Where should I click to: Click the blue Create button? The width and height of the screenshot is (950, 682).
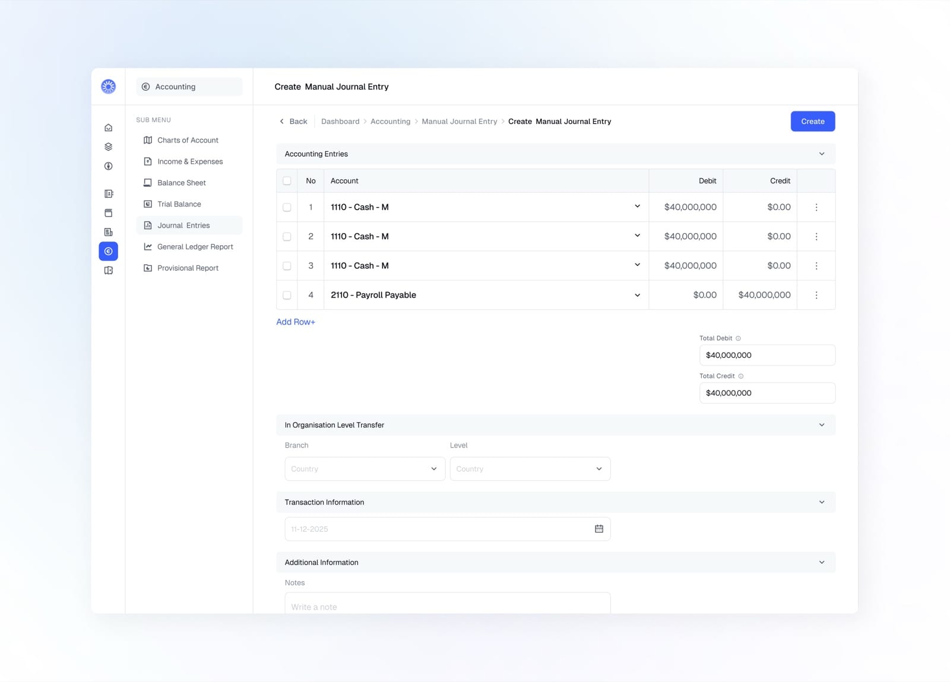click(x=812, y=121)
